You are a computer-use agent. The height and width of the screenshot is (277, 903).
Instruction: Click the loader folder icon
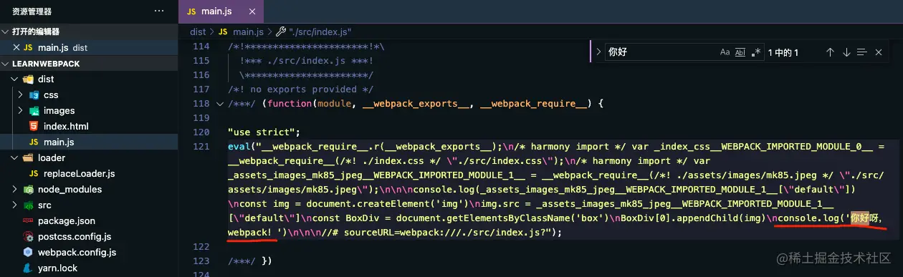[x=29, y=157]
